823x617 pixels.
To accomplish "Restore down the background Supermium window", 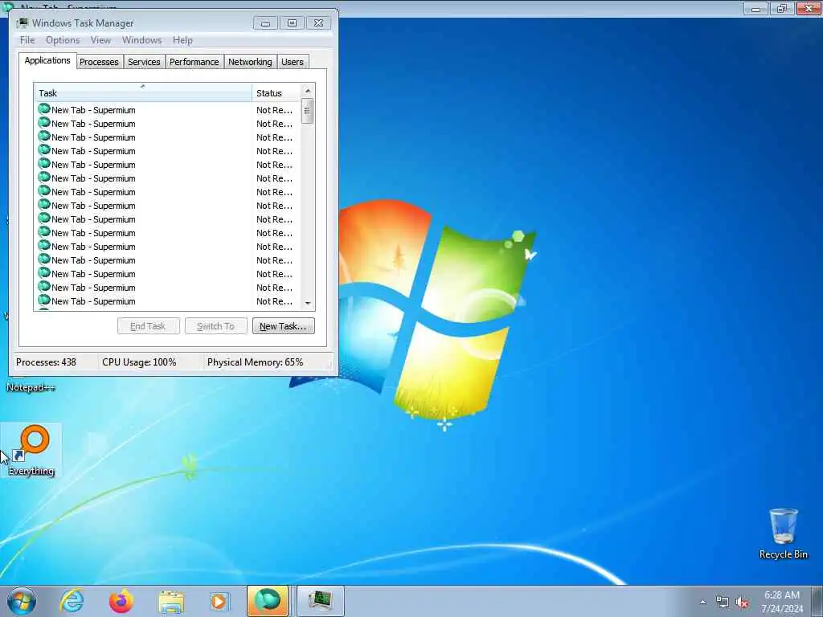I will tap(782, 8).
